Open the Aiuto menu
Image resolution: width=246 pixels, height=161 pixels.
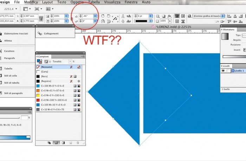[x=146, y=2]
